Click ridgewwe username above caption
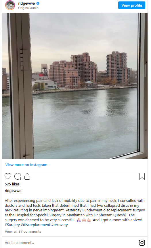This screenshot has width=151, height=248. [x=13, y=191]
